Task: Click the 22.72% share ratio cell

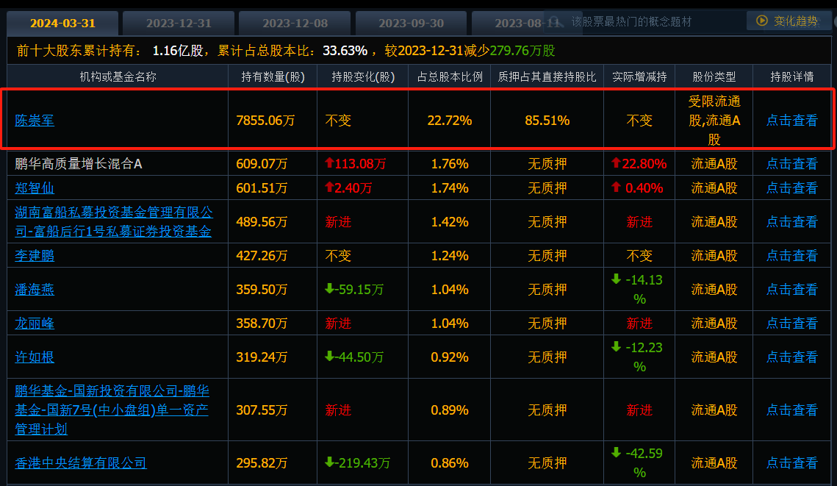Action: (x=450, y=120)
